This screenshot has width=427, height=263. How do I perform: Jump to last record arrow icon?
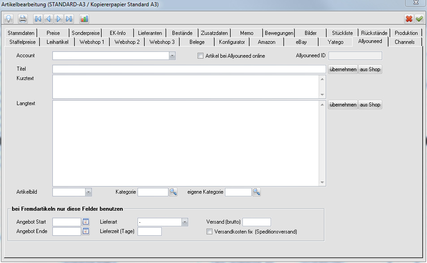69,19
